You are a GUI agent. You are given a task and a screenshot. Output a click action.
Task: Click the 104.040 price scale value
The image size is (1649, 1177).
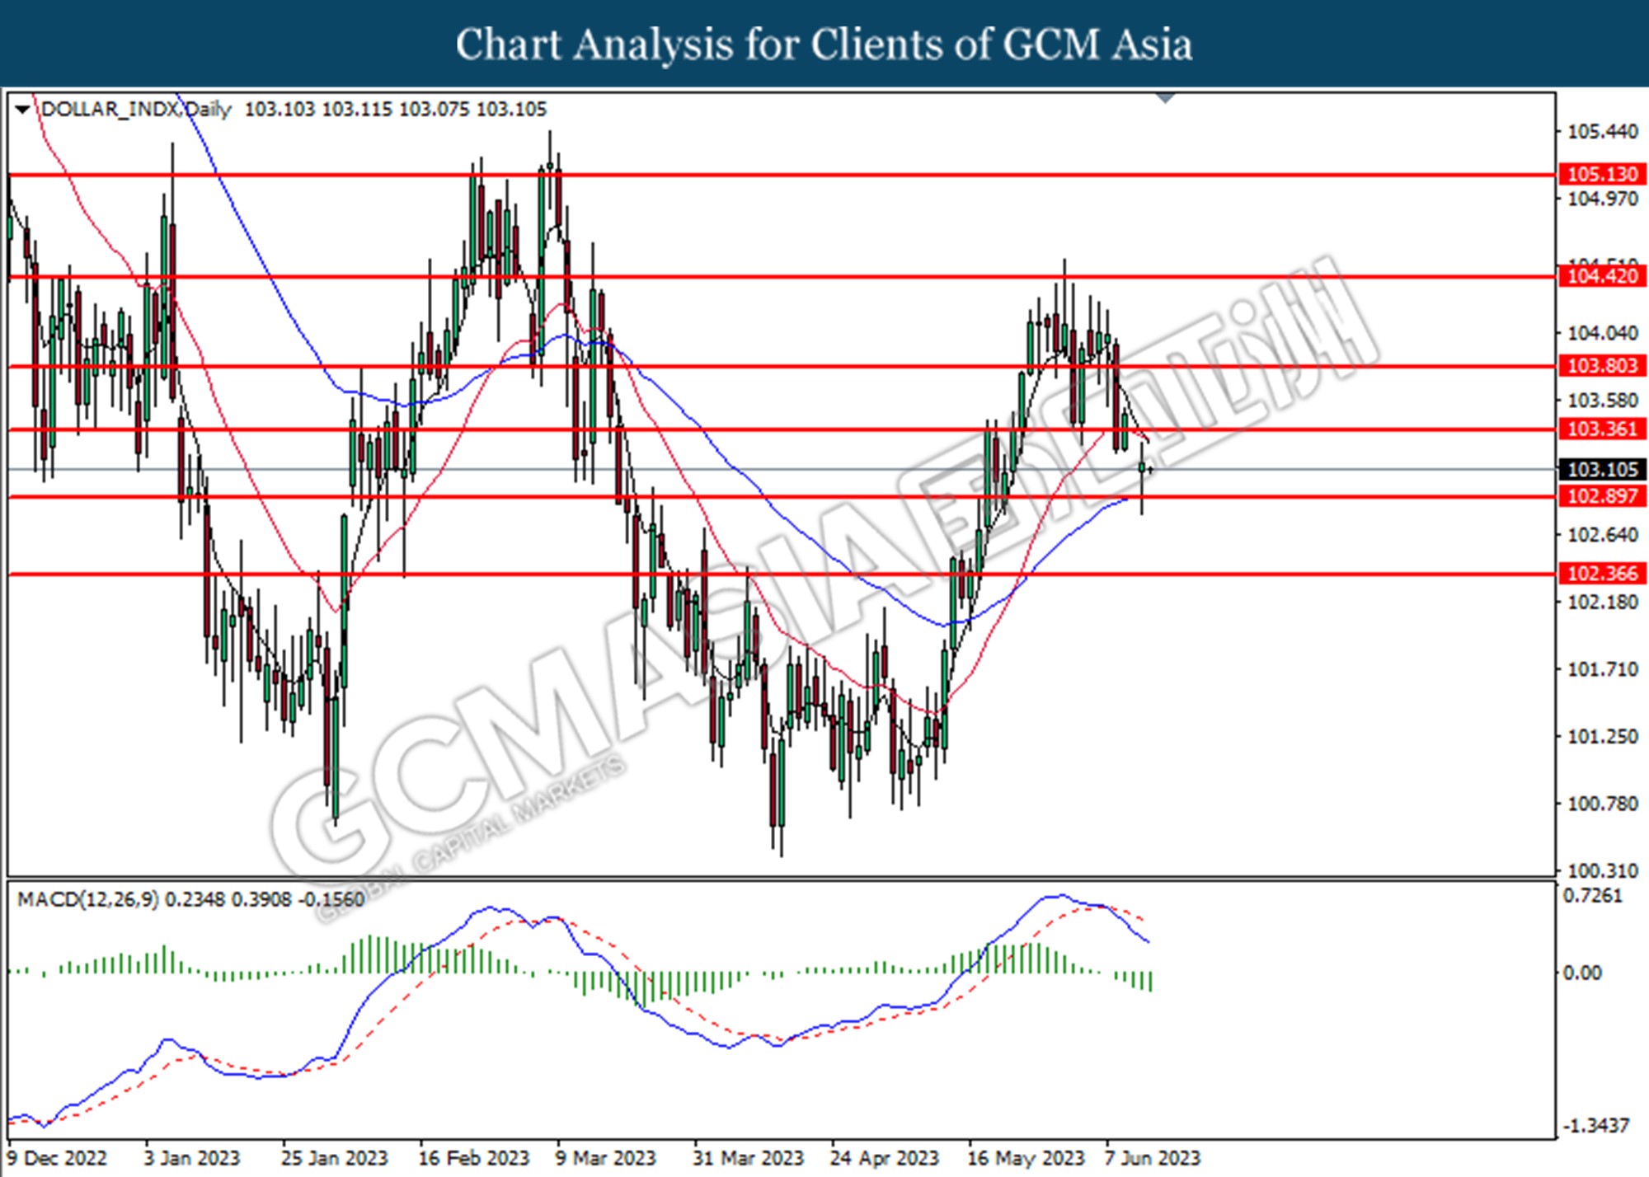[1602, 333]
